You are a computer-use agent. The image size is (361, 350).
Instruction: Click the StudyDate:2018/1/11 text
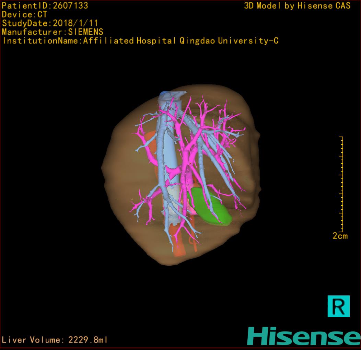50,23
